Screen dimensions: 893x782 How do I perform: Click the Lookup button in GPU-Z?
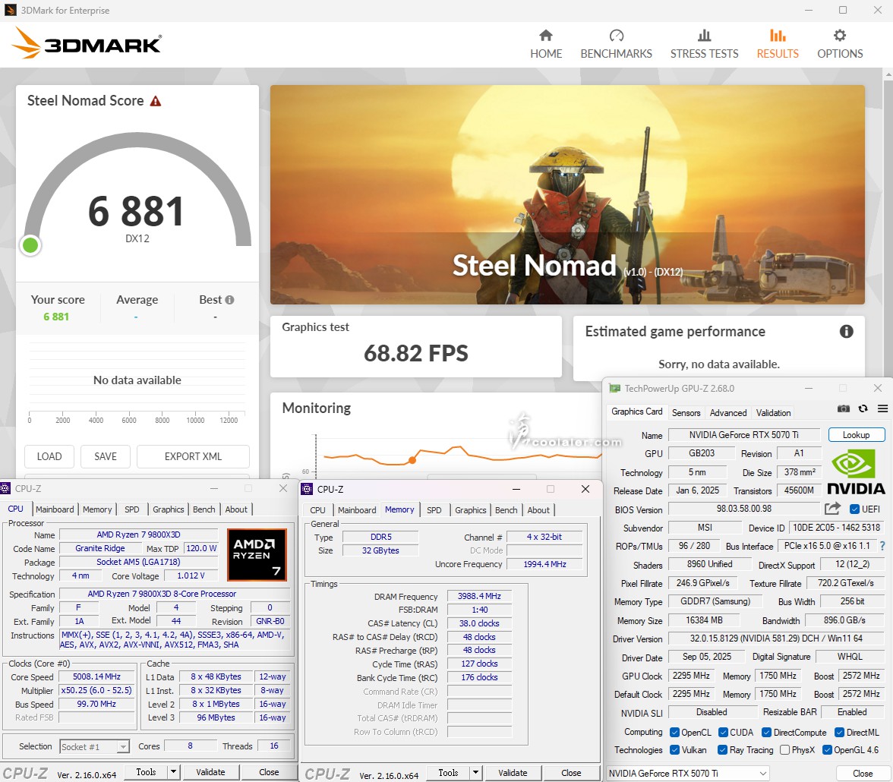click(856, 435)
